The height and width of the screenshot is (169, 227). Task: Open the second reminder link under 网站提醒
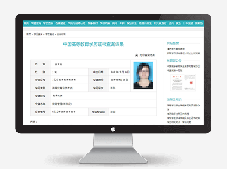183,53
